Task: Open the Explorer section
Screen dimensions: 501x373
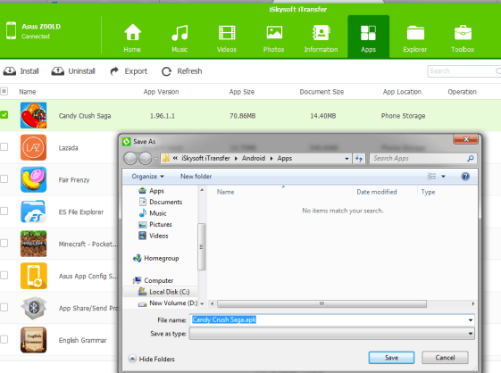Action: coord(415,37)
